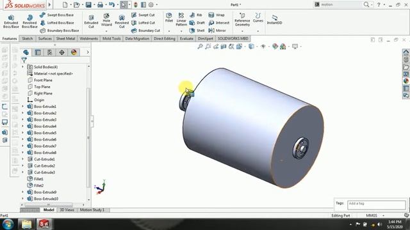Toggle Instant3D mode
410x230 pixels.
pos(274,20)
